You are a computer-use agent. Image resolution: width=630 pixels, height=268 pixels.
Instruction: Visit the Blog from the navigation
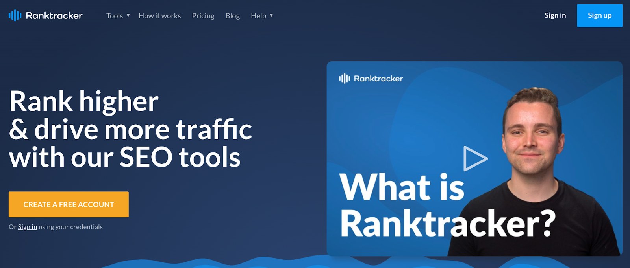click(x=232, y=16)
